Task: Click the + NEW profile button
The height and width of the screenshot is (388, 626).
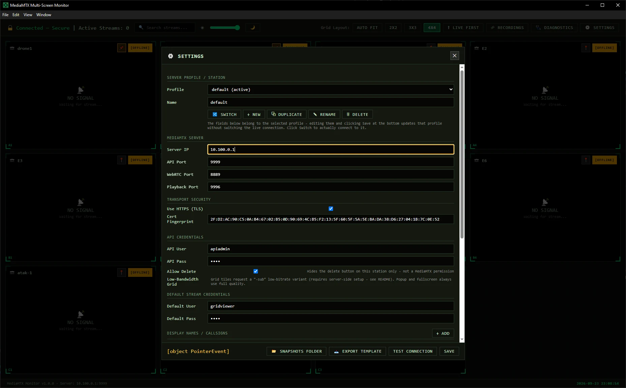Action: click(254, 115)
